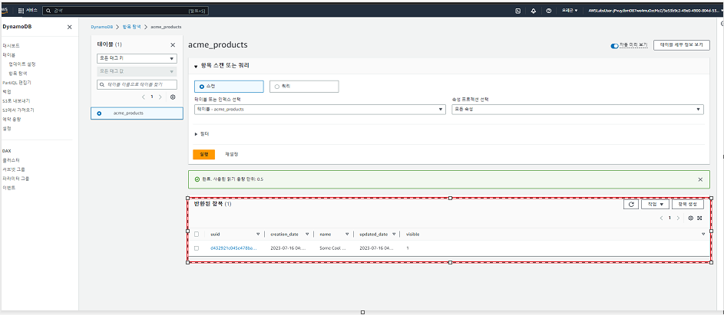Sort by name column arrow

pyautogui.click(x=348, y=234)
